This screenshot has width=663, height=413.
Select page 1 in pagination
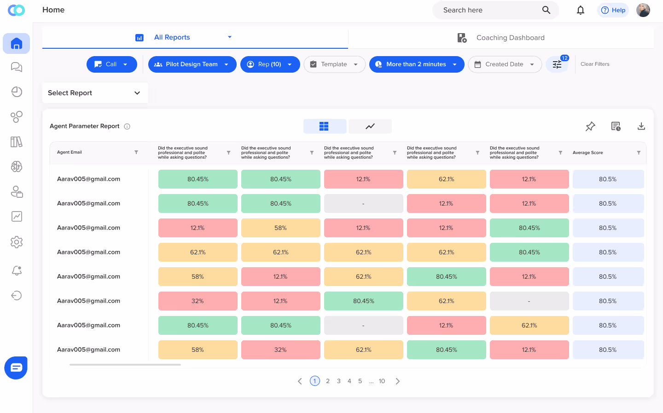pyautogui.click(x=315, y=381)
